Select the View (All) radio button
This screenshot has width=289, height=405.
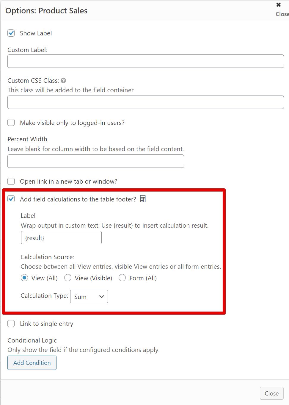[x=25, y=278]
